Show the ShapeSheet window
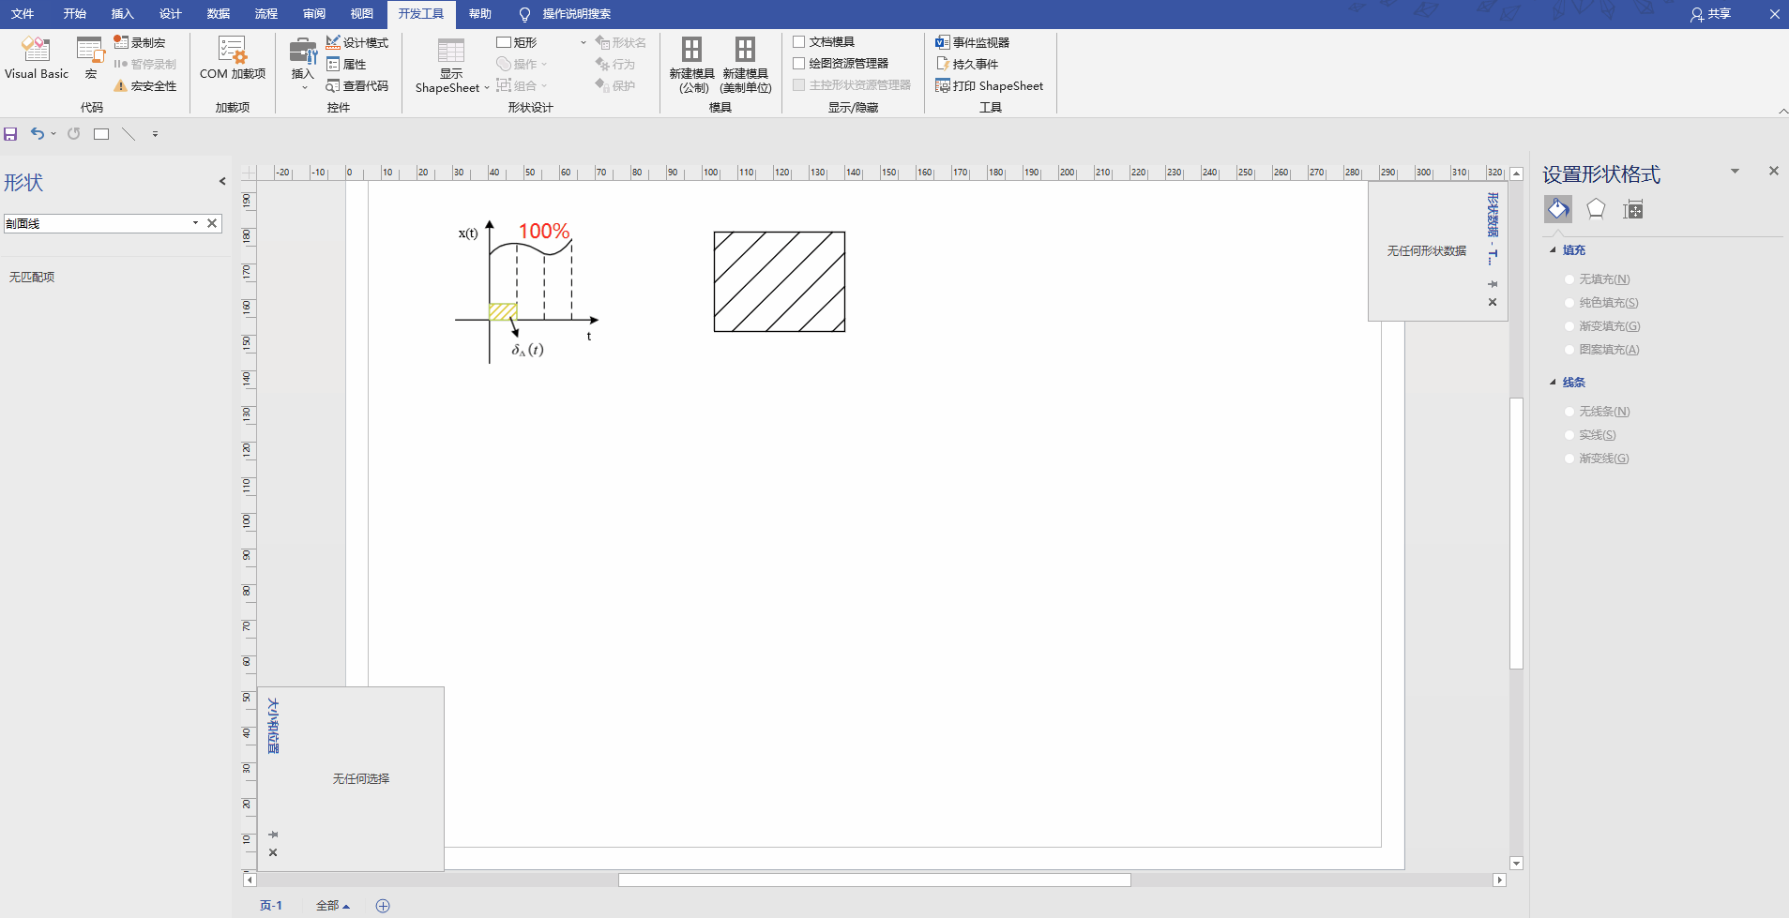This screenshot has height=918, width=1789. point(451,66)
